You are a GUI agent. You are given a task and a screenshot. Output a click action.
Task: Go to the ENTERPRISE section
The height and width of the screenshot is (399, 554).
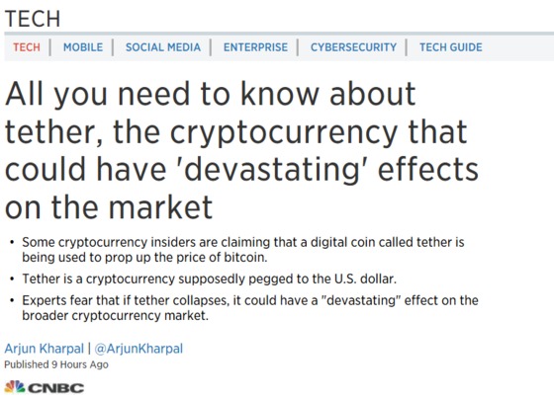[255, 47]
